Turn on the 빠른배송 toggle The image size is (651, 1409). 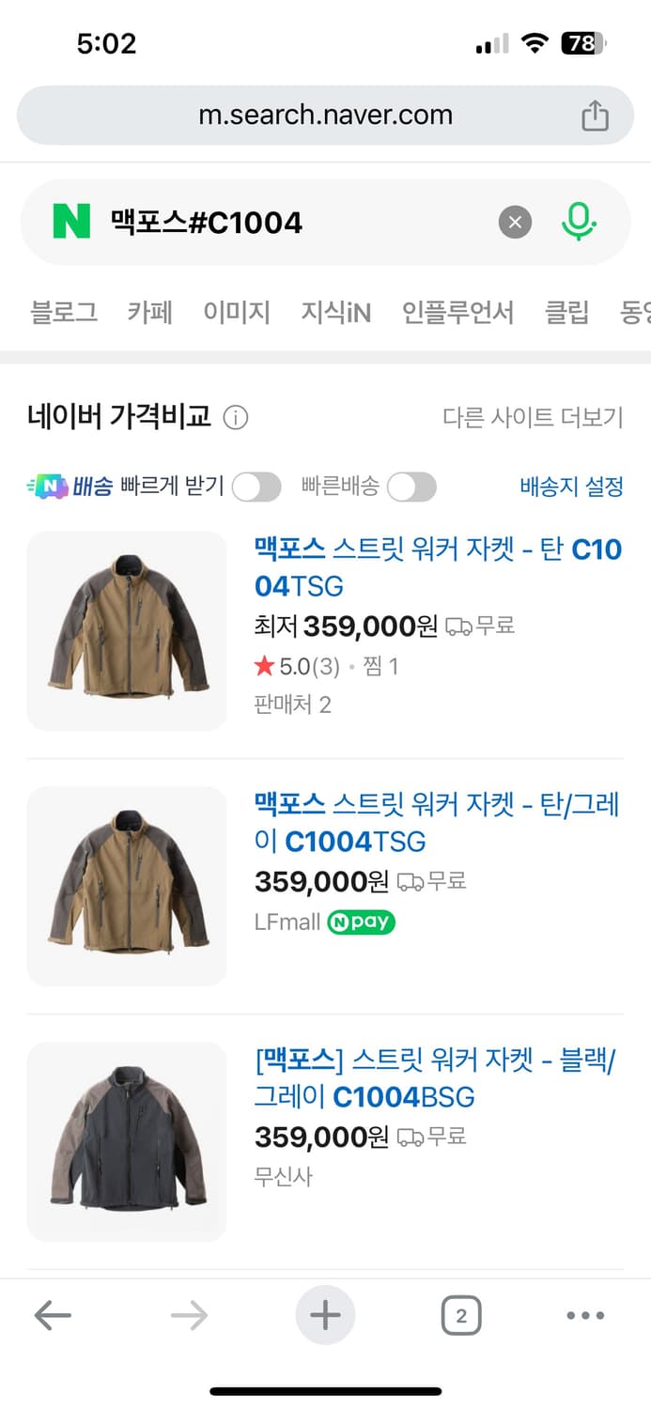411,487
